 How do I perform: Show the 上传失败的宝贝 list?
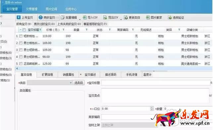69,24
